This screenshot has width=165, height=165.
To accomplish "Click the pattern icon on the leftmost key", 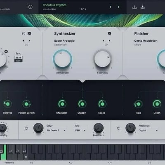I will point(2,151).
